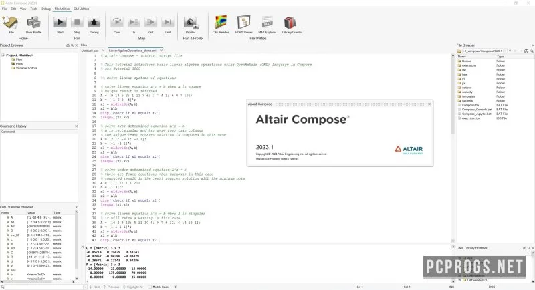Open the find text history dropdown
This screenshot has height=290, width=535.
(x=86, y=287)
